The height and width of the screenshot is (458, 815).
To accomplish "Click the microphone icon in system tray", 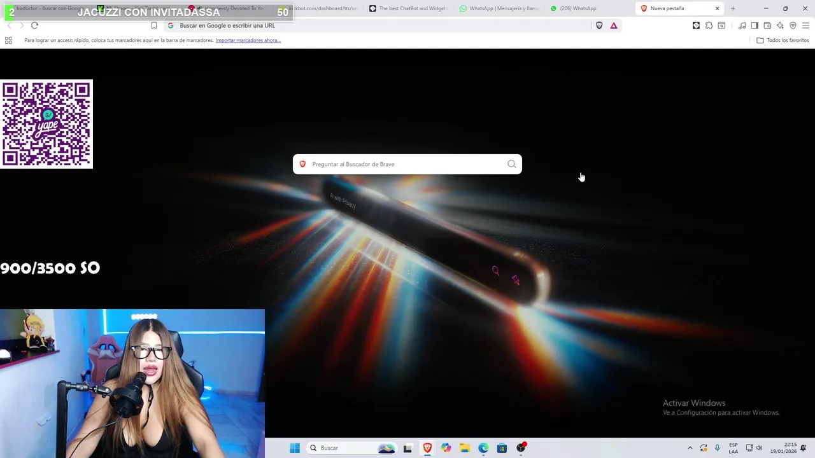I will point(718,448).
